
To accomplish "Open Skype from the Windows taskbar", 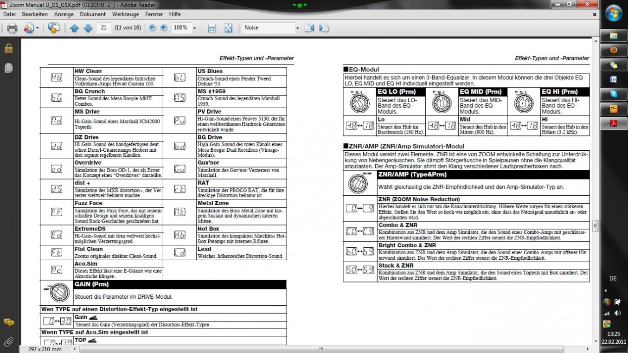I will coord(614,94).
